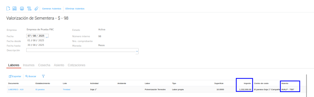
Task: Select the Labores tab
Action: pos(14,65)
